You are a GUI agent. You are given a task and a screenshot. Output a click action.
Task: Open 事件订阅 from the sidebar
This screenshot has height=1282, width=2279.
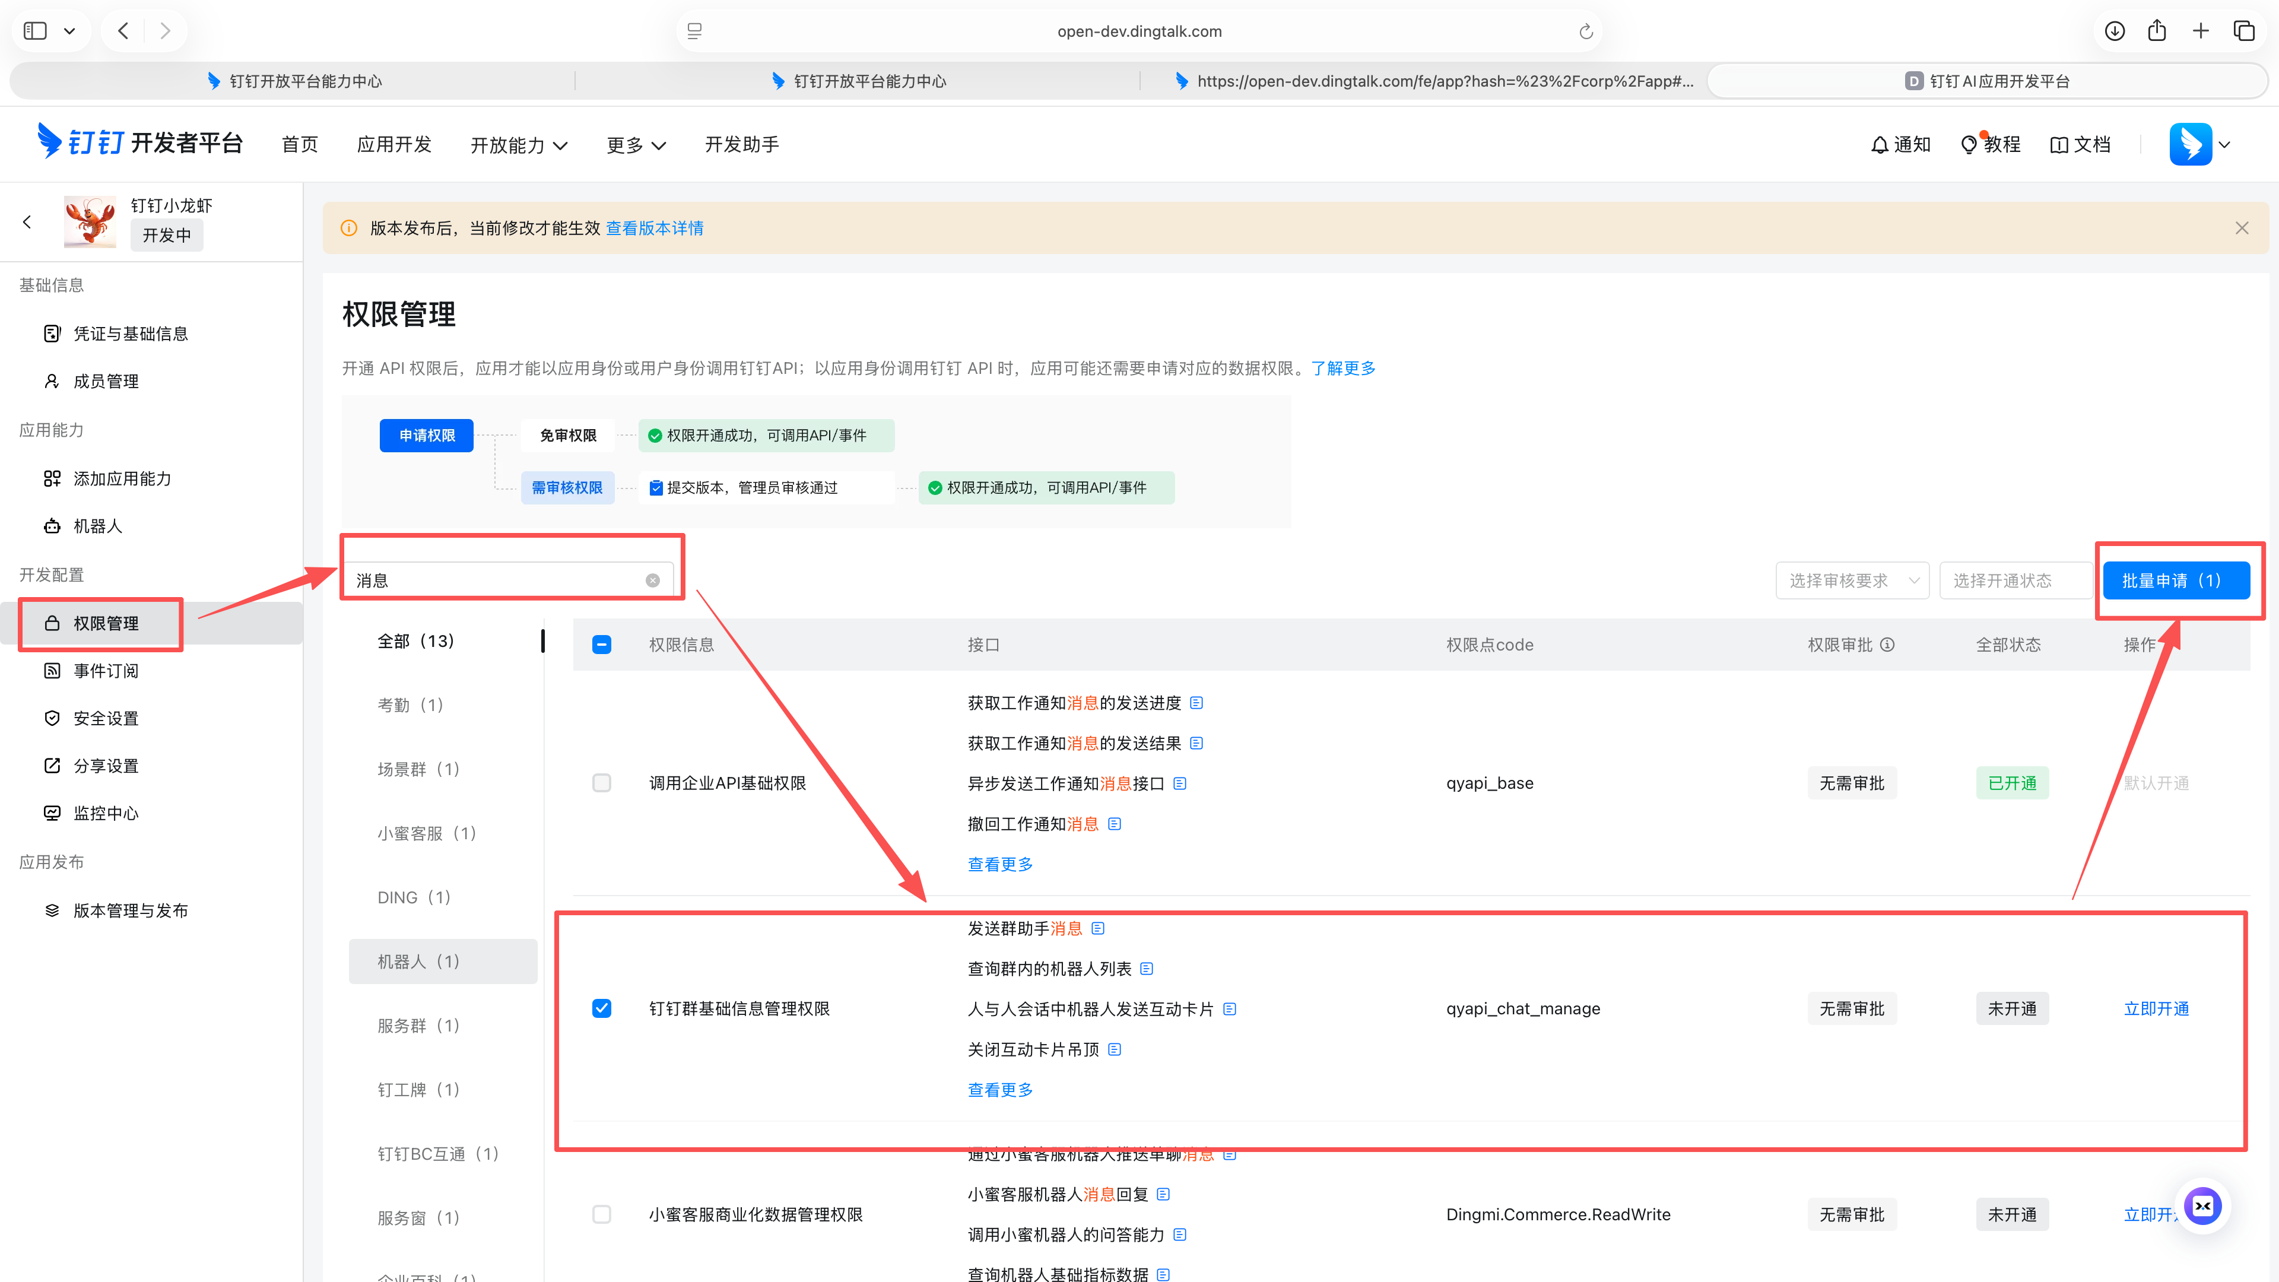point(106,671)
